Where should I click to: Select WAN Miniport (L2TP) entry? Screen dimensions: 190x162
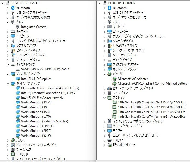click(x=36, y=117)
